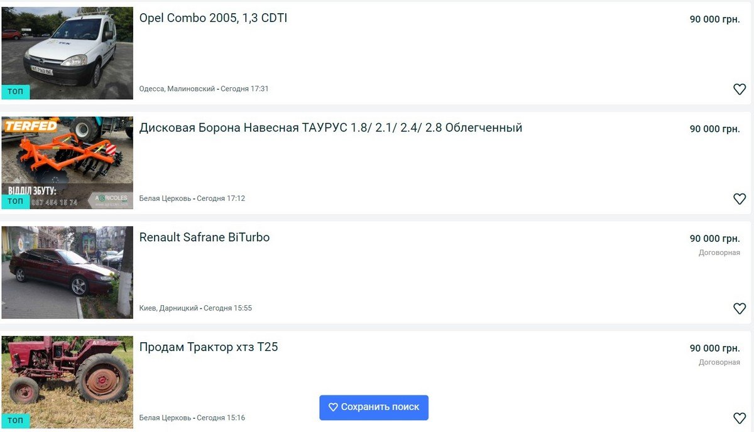The height and width of the screenshot is (432, 754).
Task: Open Renault Safrane BiTurbo listing title
Action: pyautogui.click(x=204, y=237)
